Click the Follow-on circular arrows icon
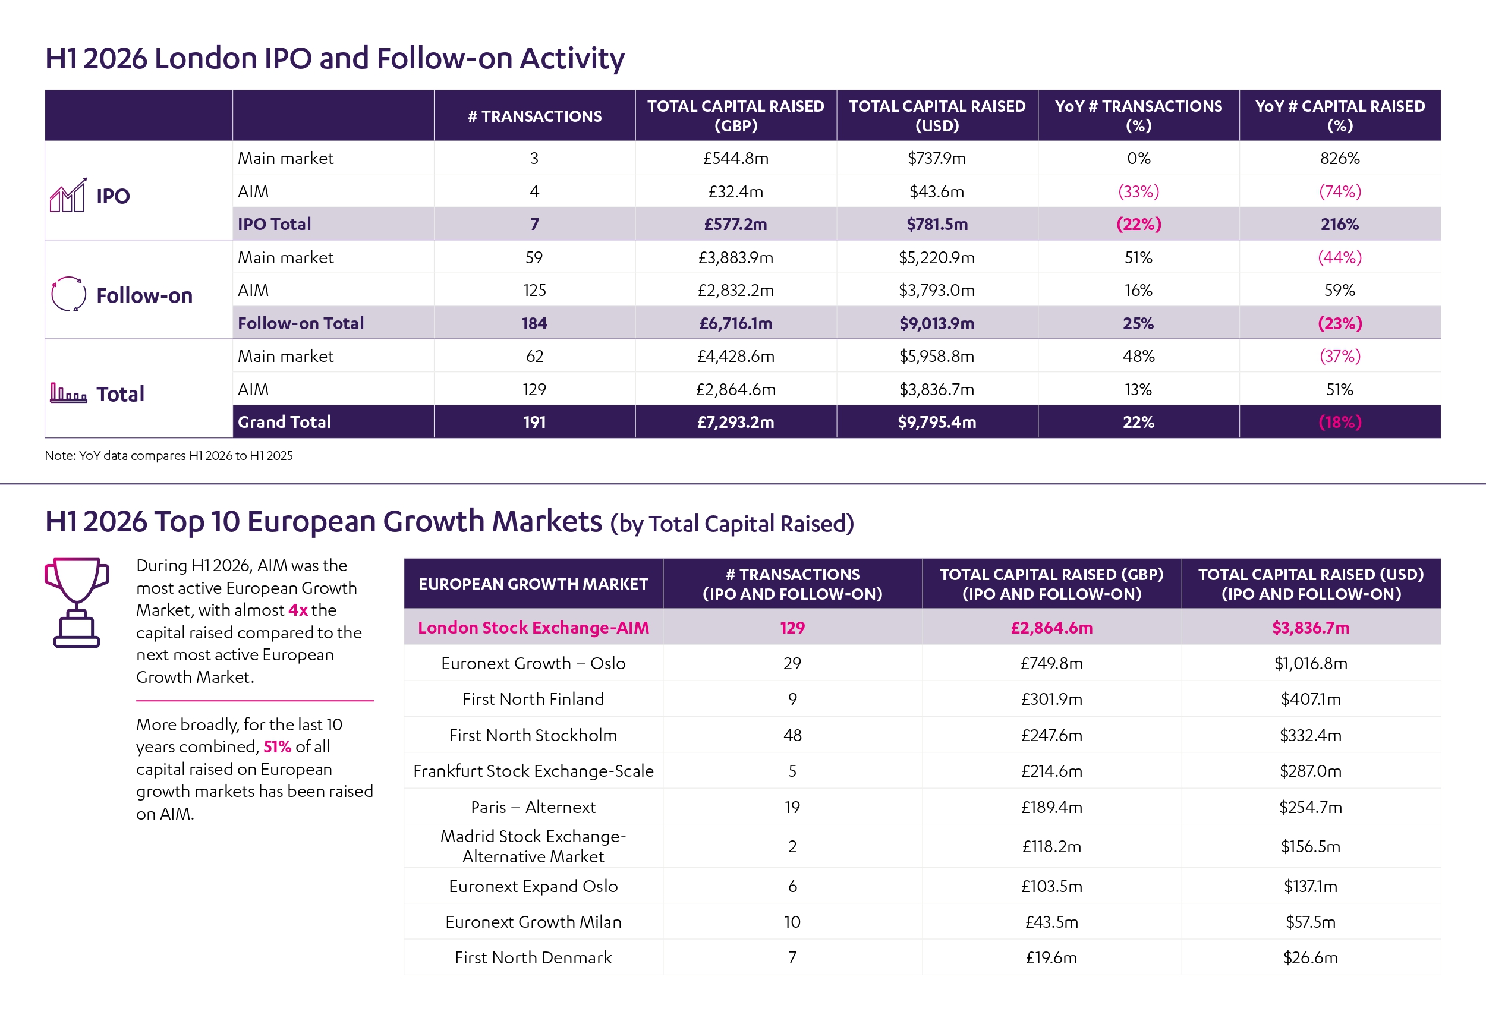This screenshot has width=1486, height=1024. (68, 295)
